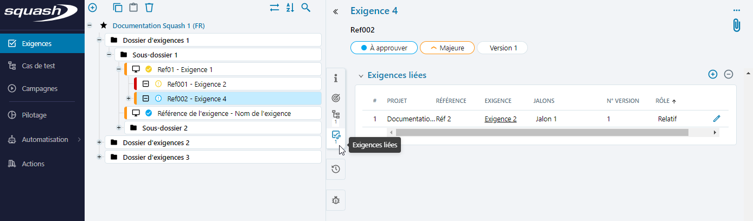Open the history clock anchor icon
The height and width of the screenshot is (221, 753).
pyautogui.click(x=336, y=169)
